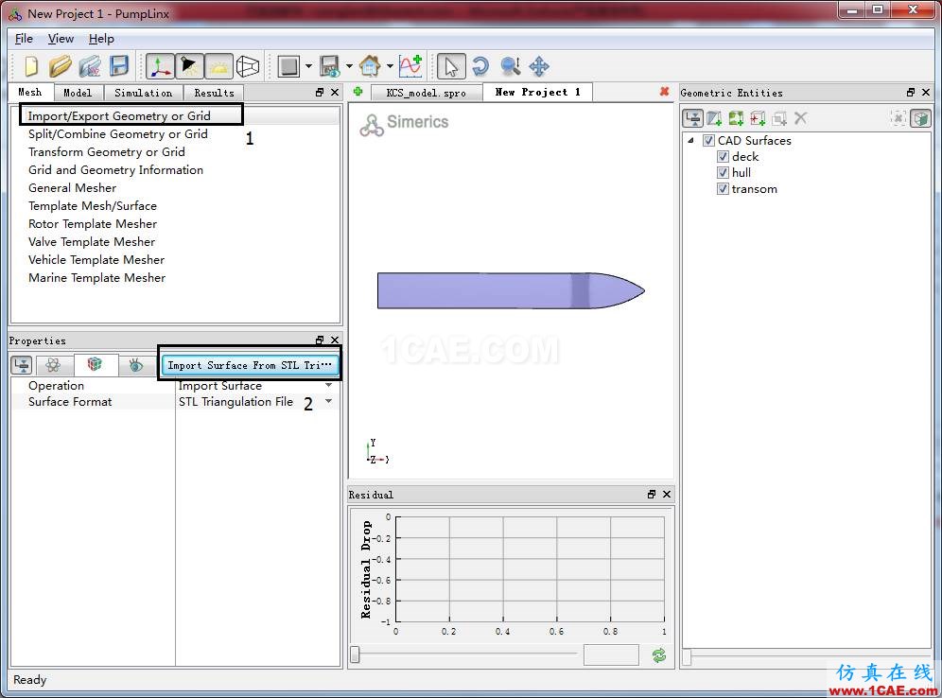The image size is (942, 698).
Task: Uncheck the CAD Surfaces checkbox
Action: pos(708,141)
